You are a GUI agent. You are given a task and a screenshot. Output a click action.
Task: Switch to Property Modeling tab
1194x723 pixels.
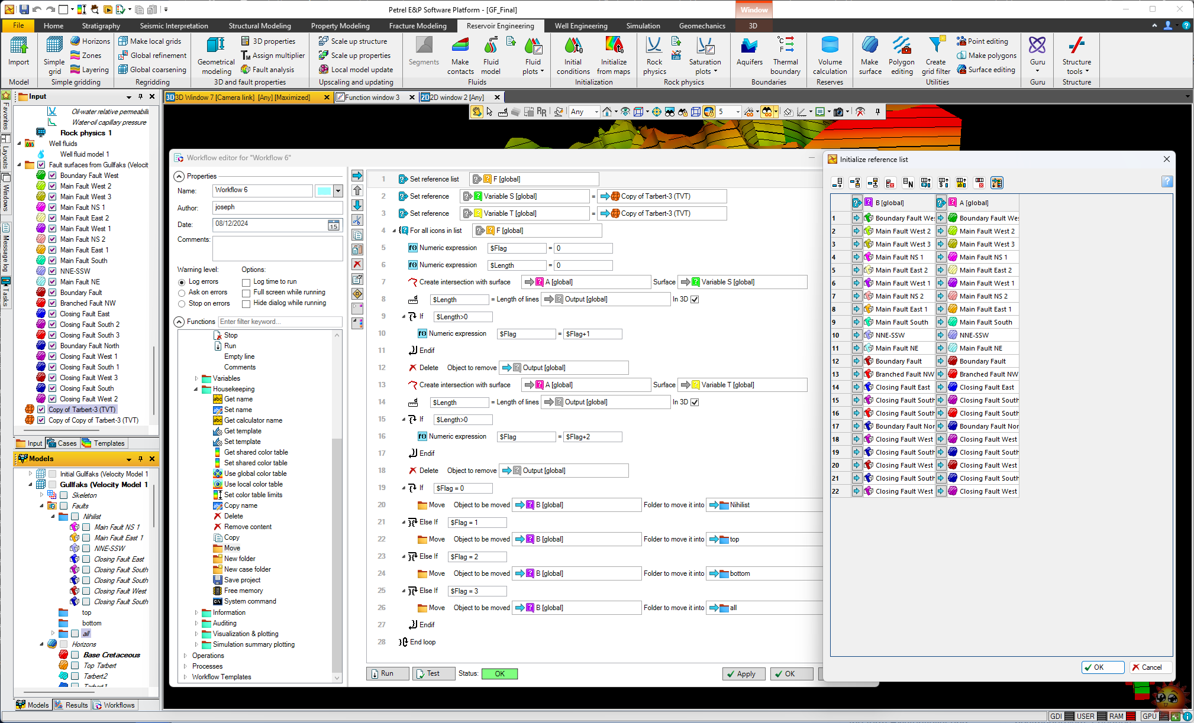(340, 26)
